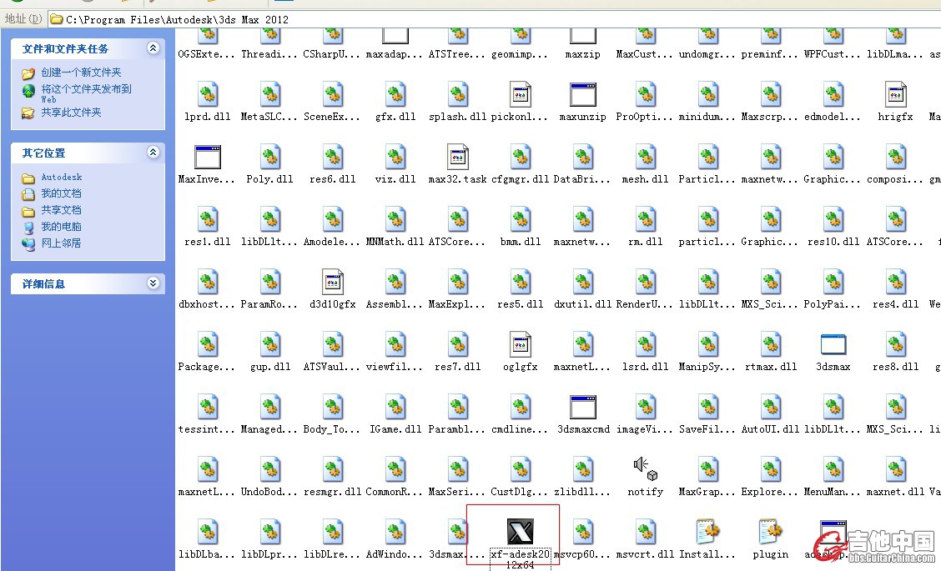Select the viz.dll file icon

click(x=395, y=158)
